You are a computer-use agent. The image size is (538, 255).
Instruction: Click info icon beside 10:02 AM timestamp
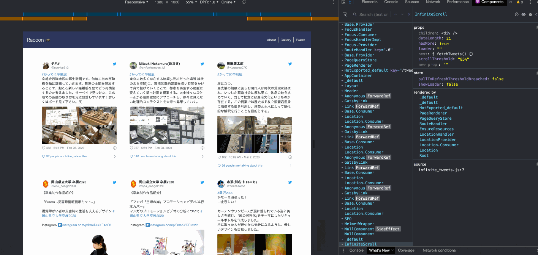(x=290, y=157)
